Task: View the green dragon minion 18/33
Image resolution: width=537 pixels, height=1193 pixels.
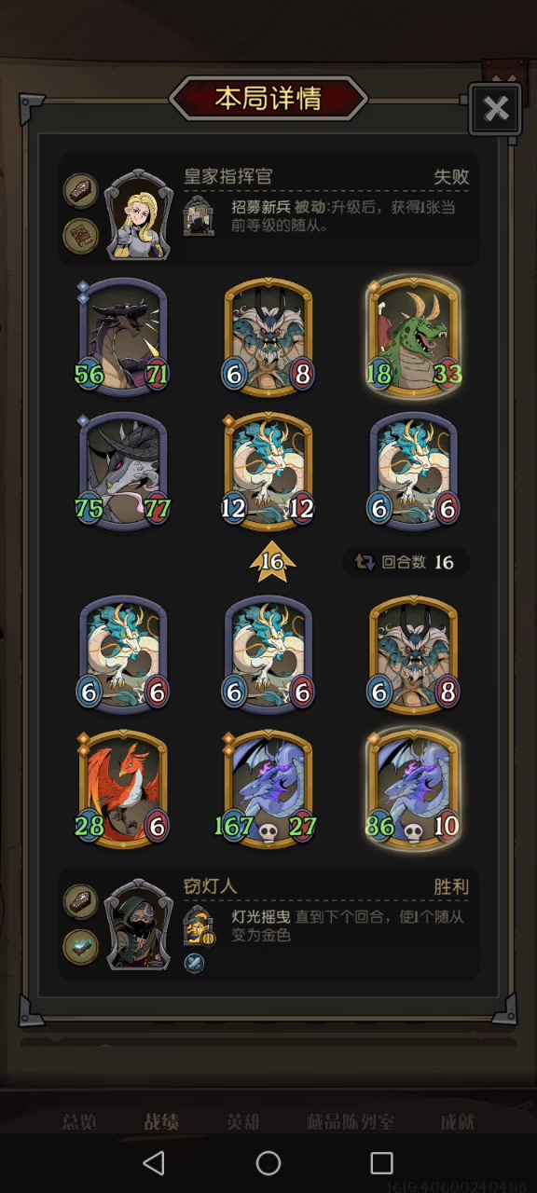Action: pos(414,336)
